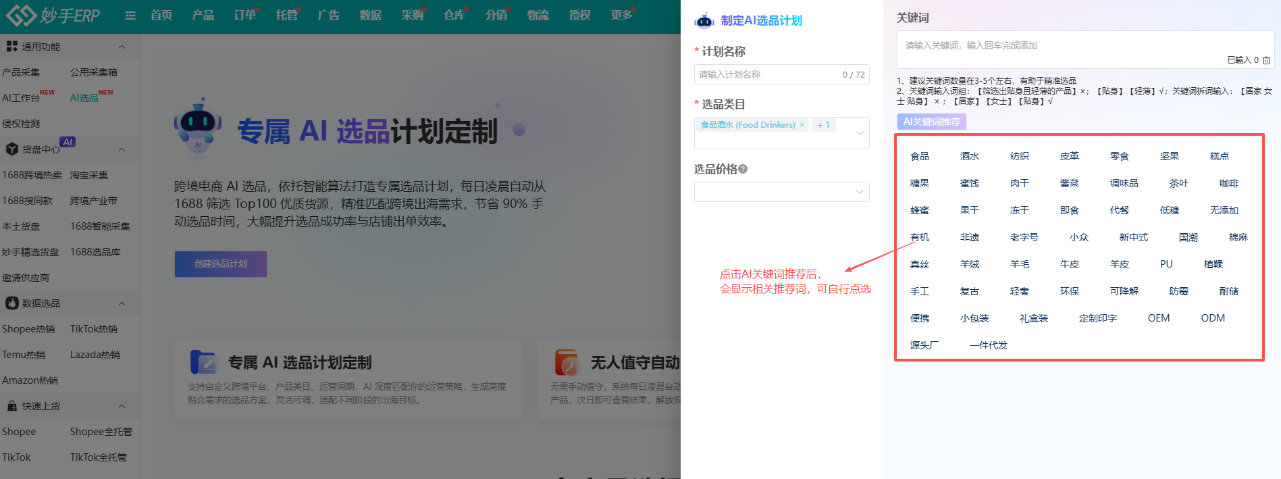The height and width of the screenshot is (479, 1281).
Task: Click the 数据选品 flame icon
Action: pos(11,303)
